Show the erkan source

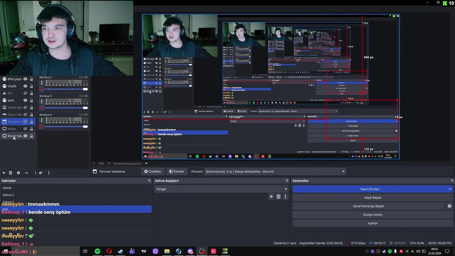point(25,129)
